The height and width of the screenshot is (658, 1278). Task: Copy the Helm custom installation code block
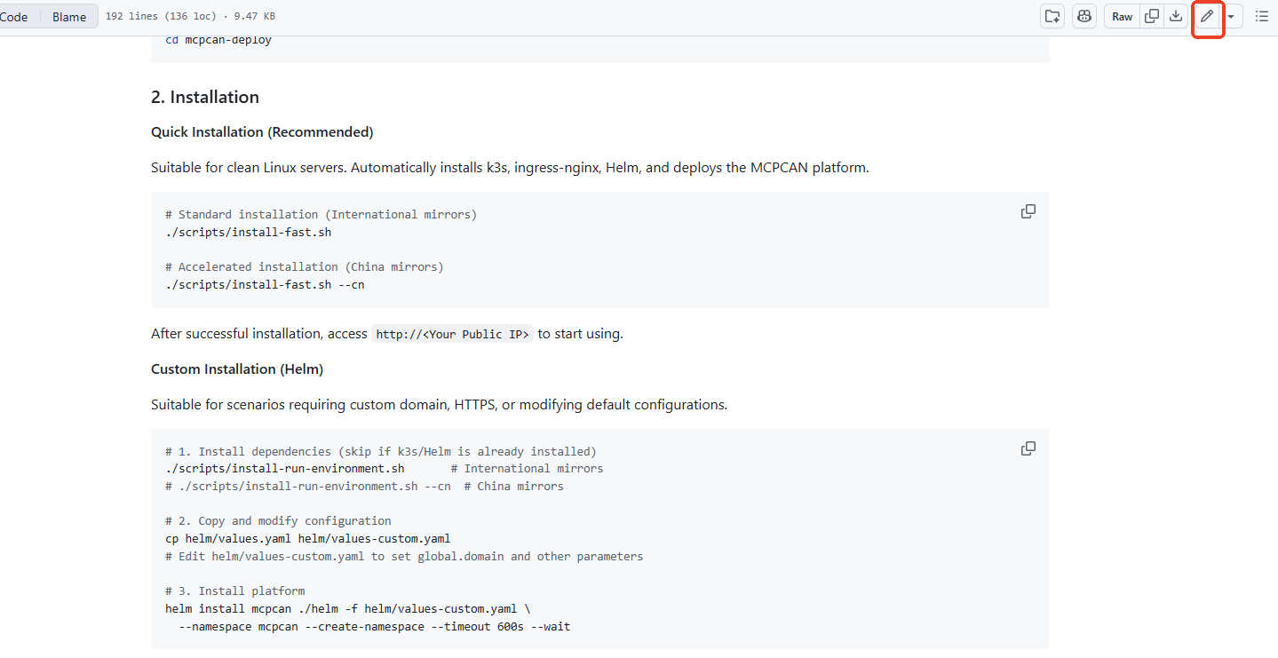click(1028, 448)
